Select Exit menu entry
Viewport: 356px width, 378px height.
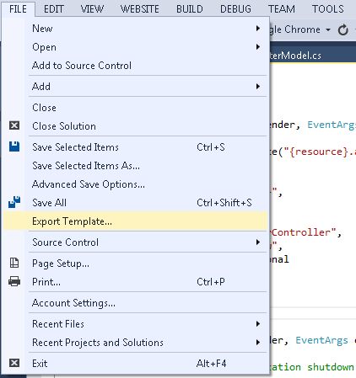pos(135,364)
